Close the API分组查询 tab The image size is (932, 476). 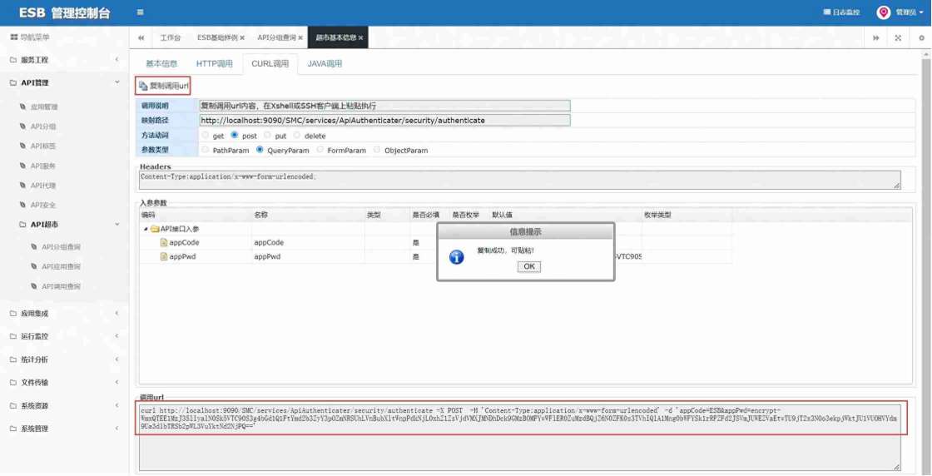click(x=300, y=37)
